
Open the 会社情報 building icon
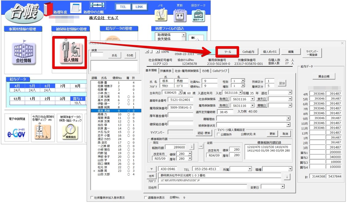[x=24, y=53]
